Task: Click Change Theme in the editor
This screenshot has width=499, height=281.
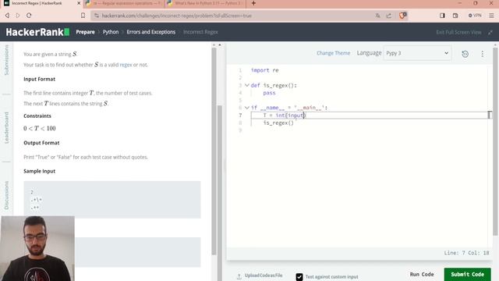Action: pyautogui.click(x=333, y=53)
